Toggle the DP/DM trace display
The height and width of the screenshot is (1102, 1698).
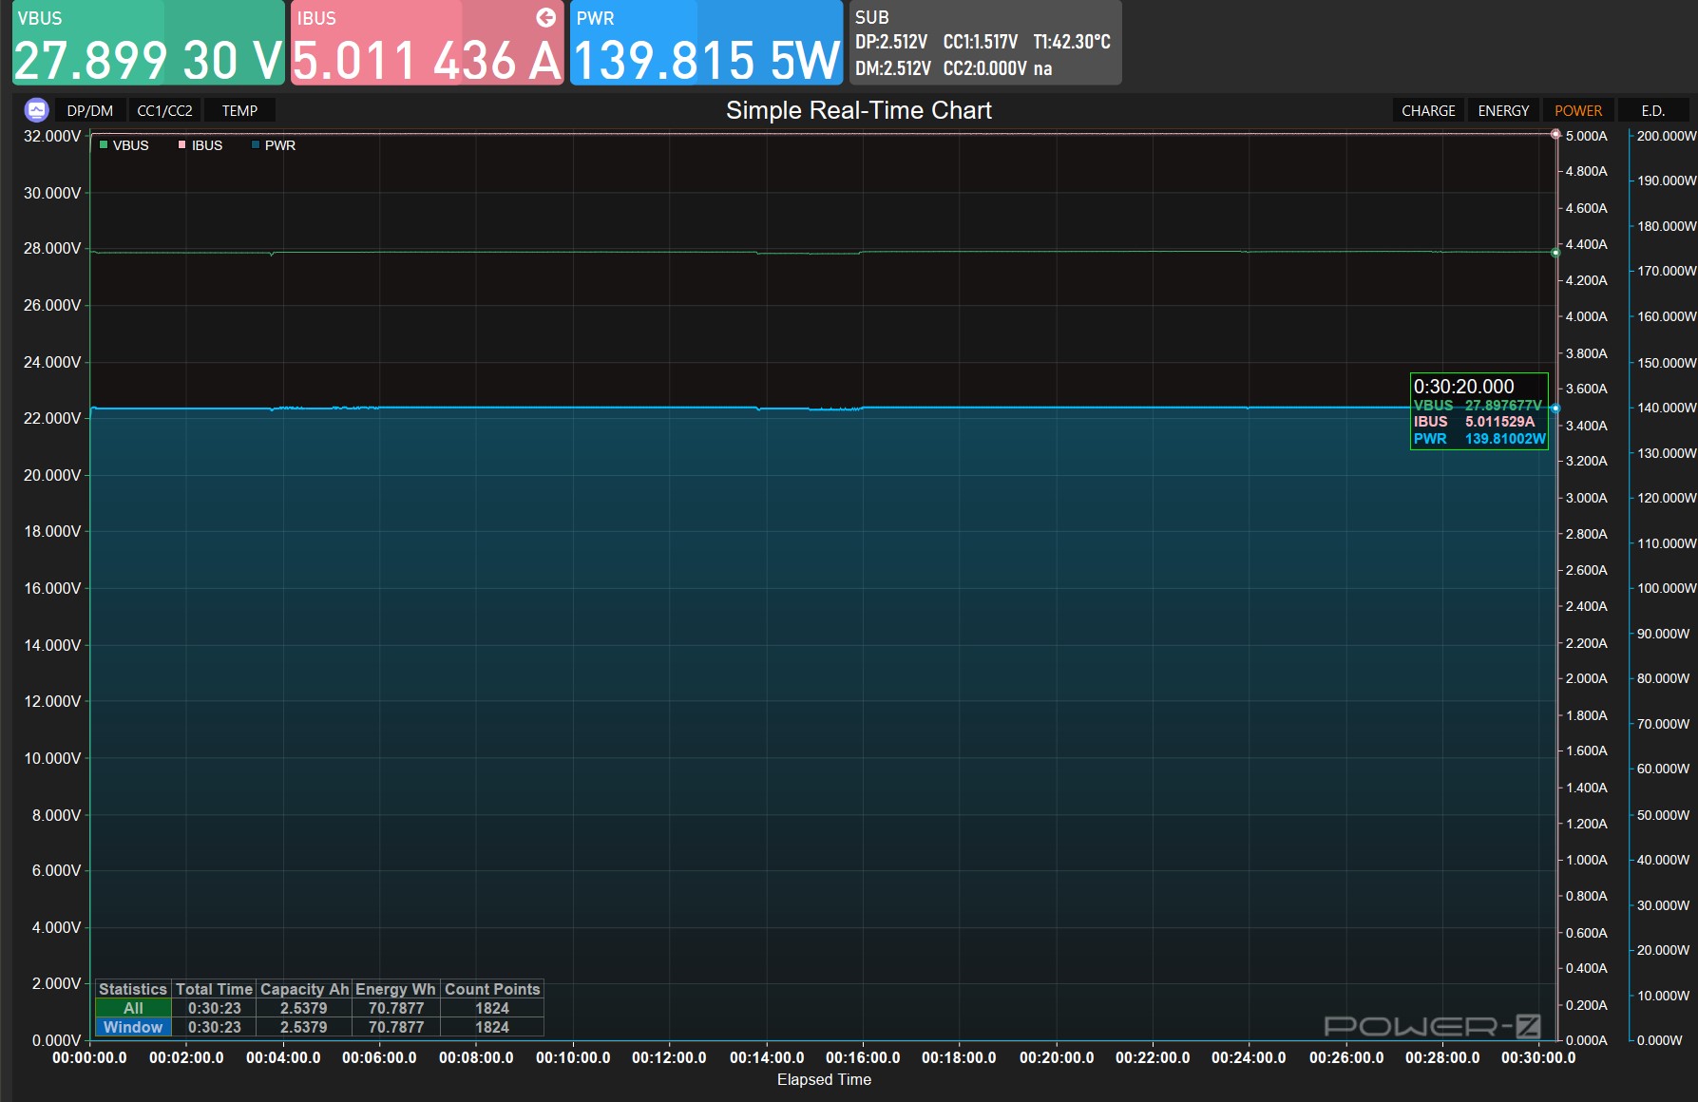(89, 111)
